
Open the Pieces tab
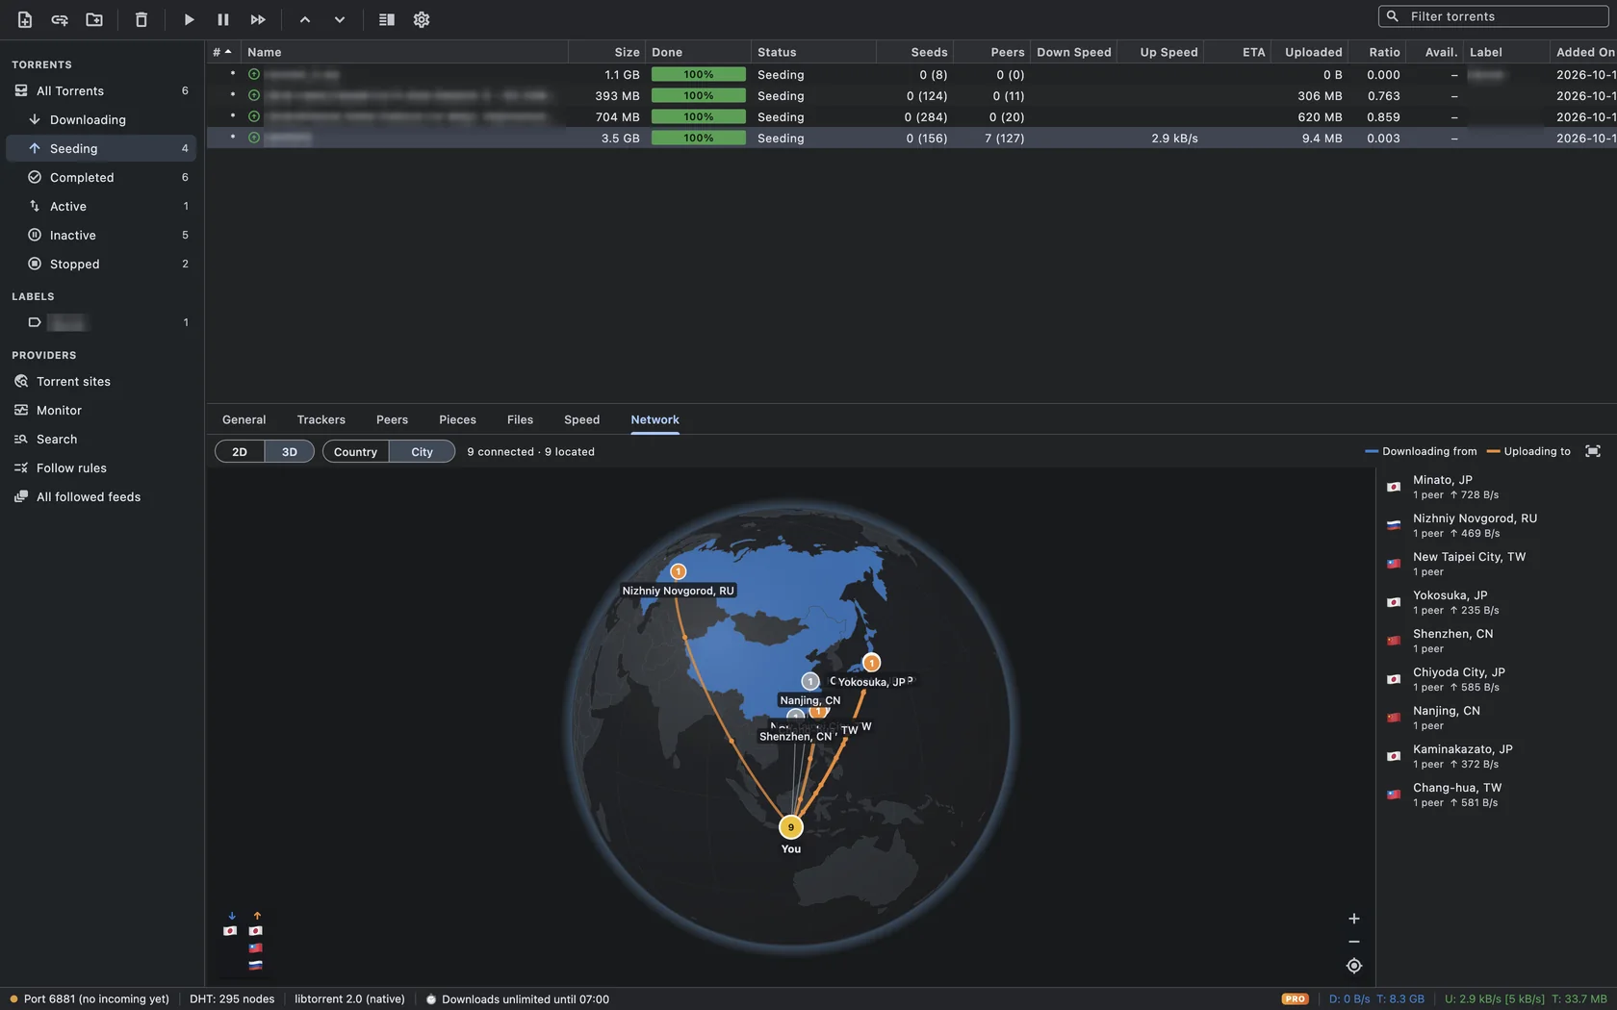[457, 419]
